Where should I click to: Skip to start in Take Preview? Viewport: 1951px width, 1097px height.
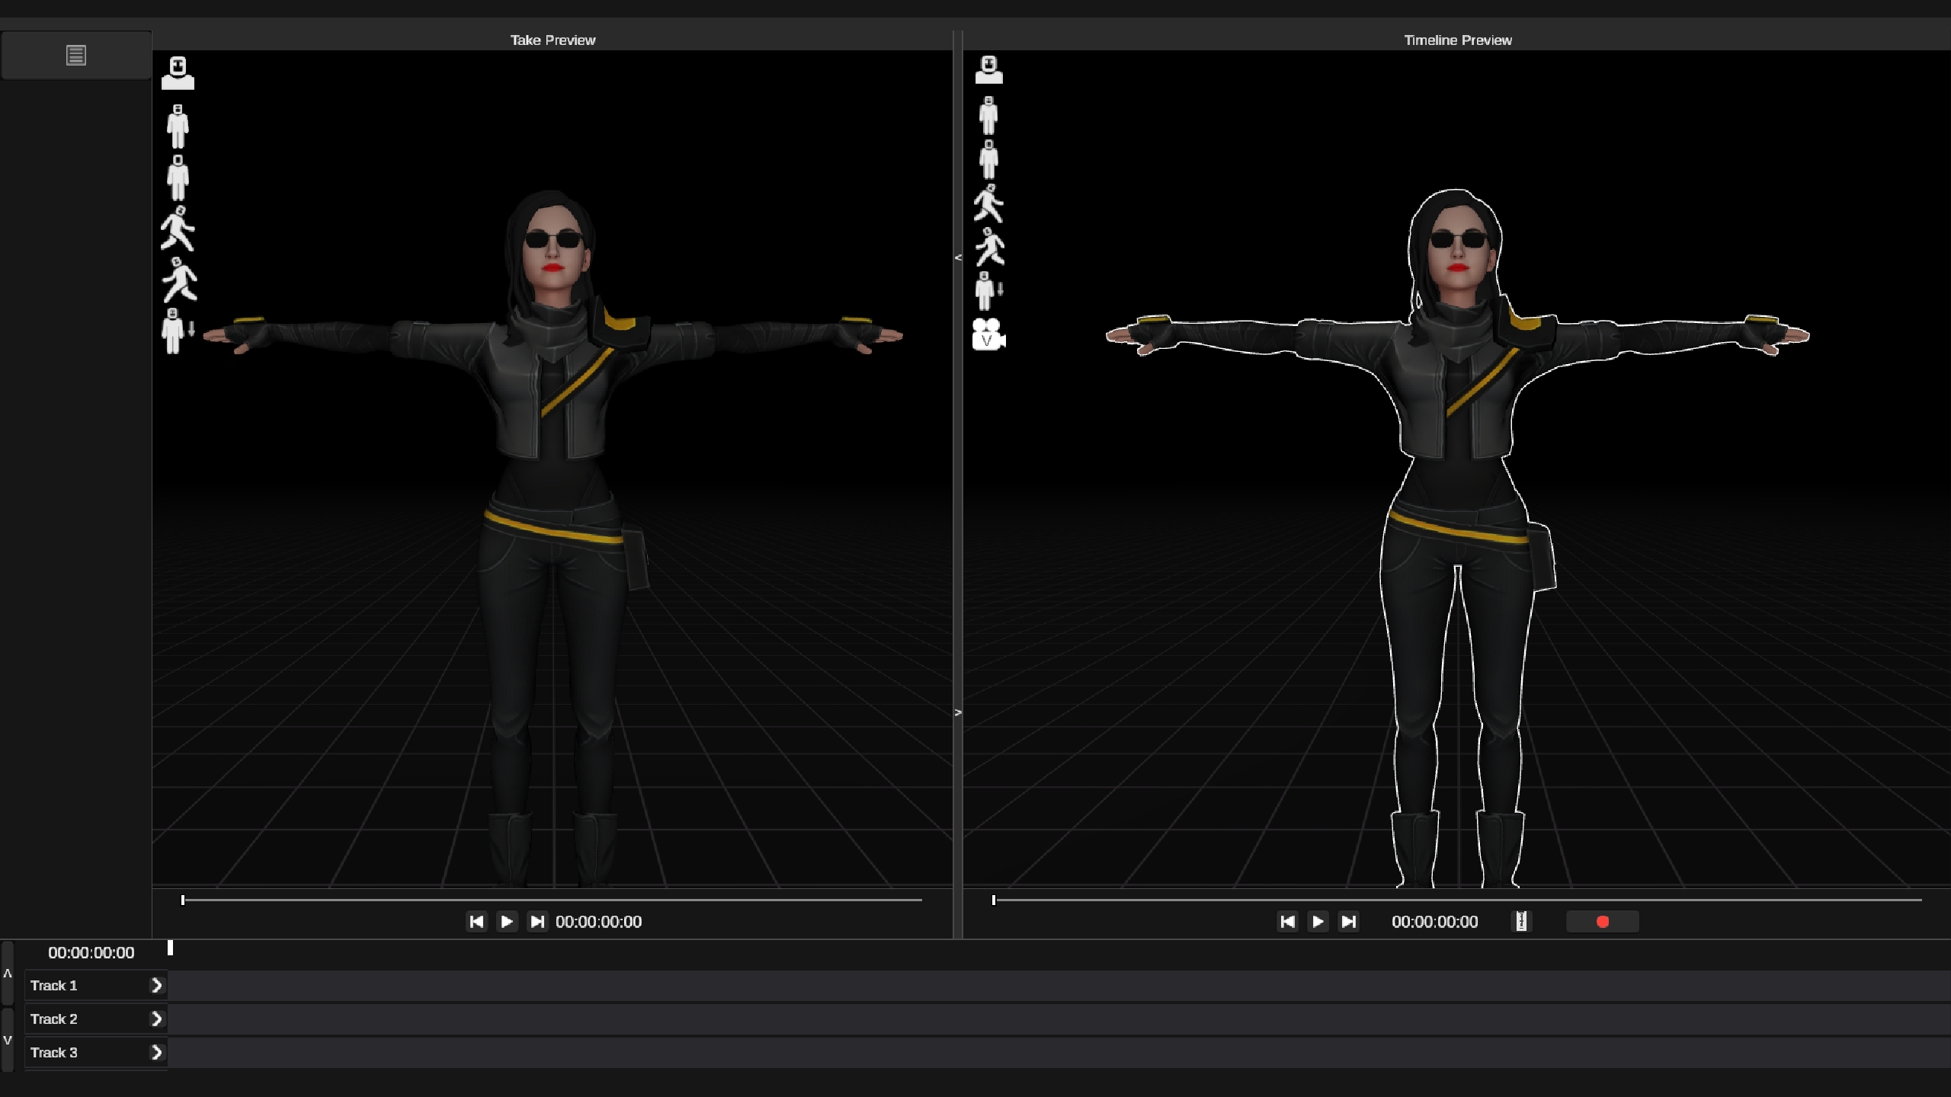pos(476,922)
